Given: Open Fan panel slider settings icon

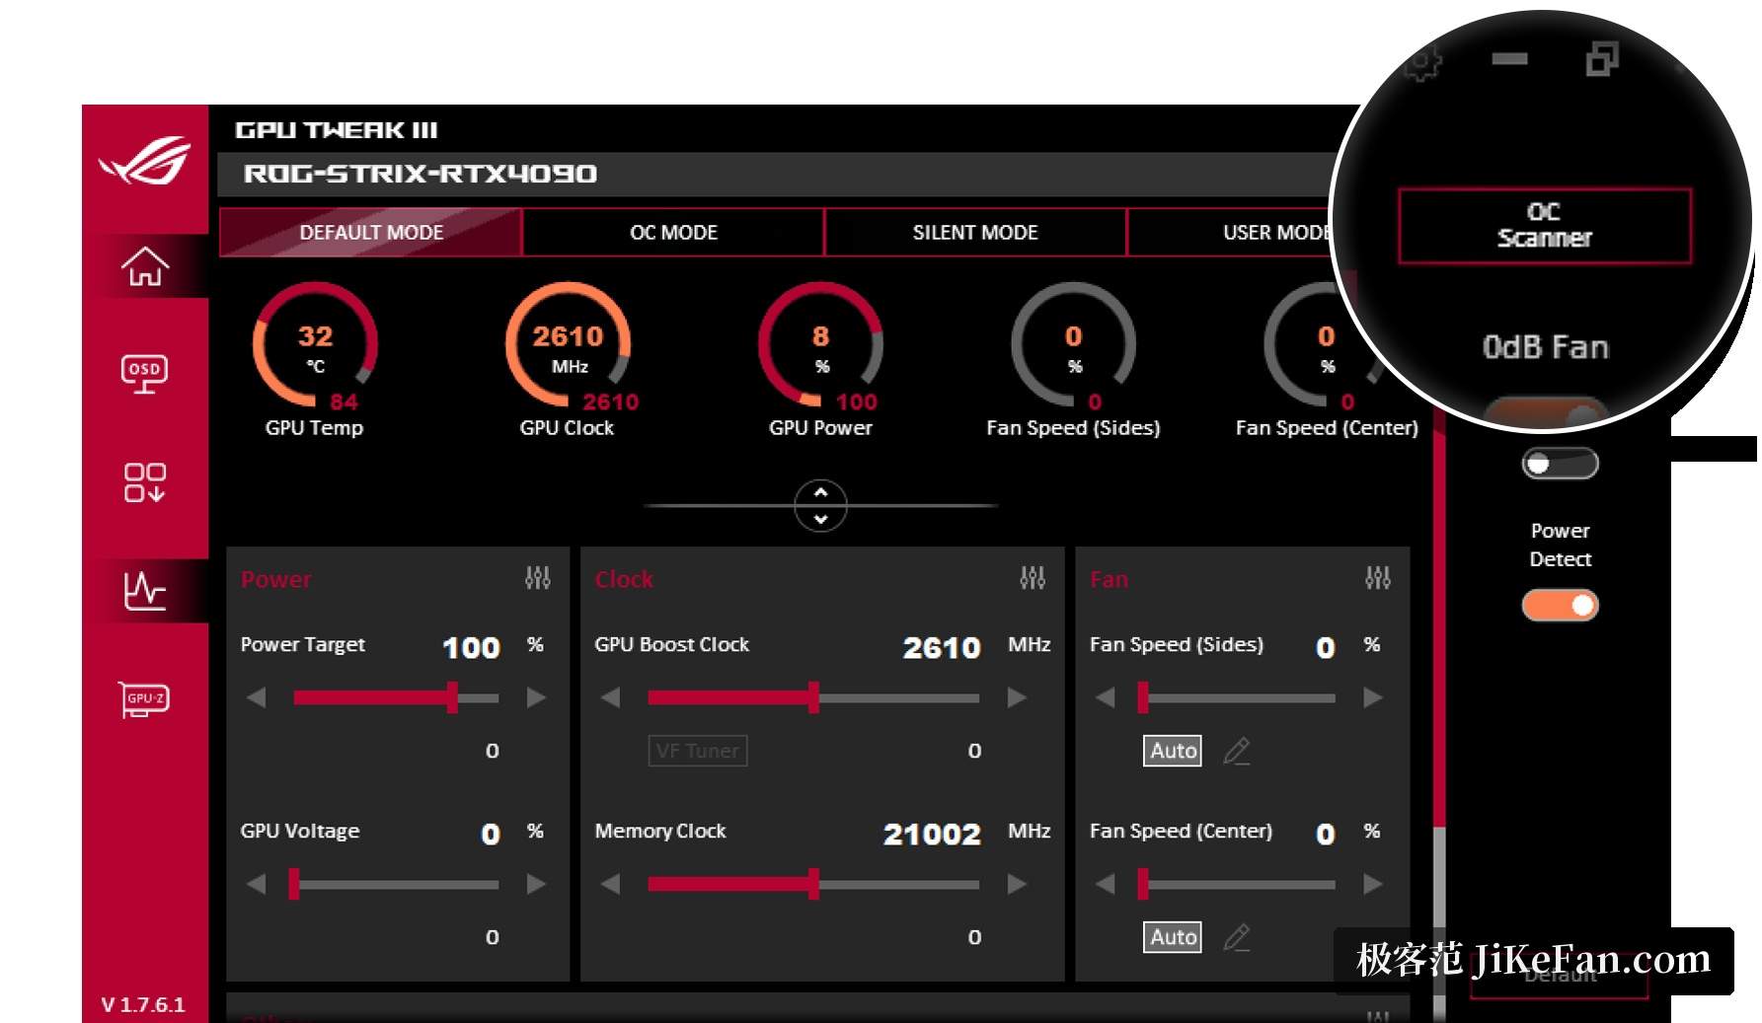Looking at the screenshot, I should pyautogui.click(x=1378, y=578).
